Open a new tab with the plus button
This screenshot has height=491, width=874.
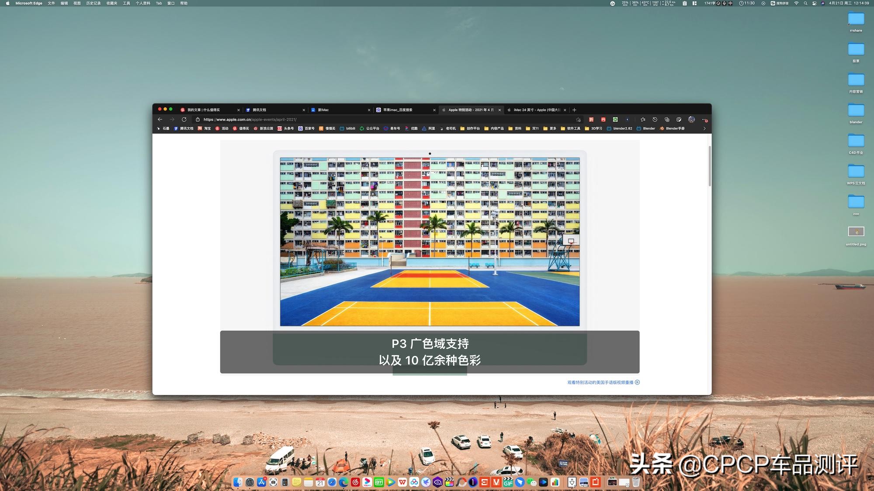point(574,110)
